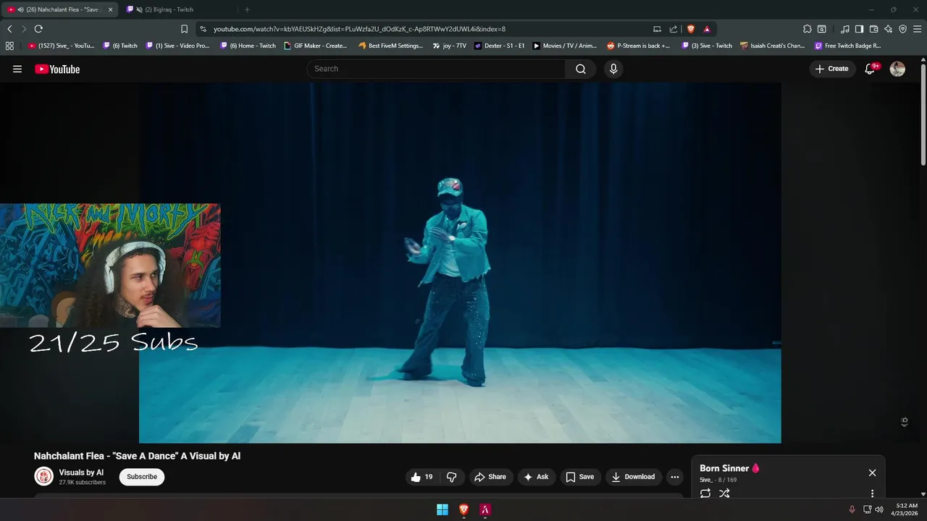Screen dimensions: 927x521
Task: Open Brave VPN shield icon
Action: tap(902, 29)
